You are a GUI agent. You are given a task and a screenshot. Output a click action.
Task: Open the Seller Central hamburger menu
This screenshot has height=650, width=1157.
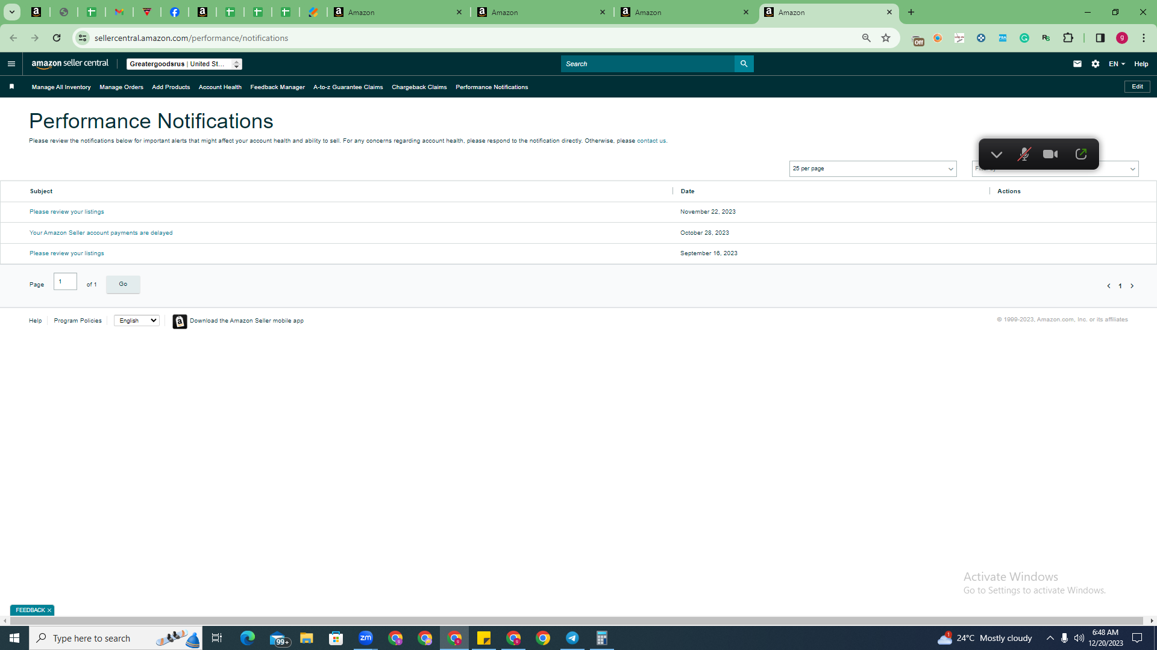click(11, 64)
